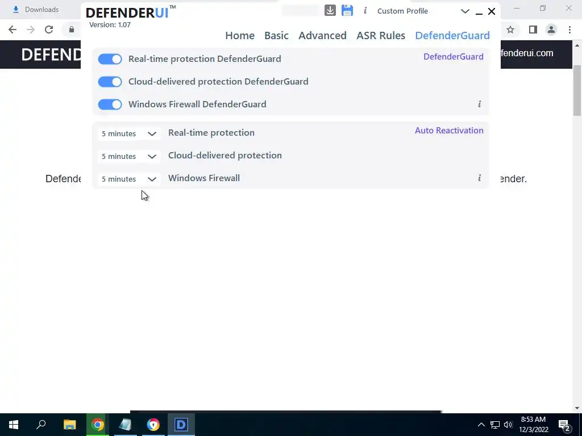Viewport: 582px width, 436px height.
Task: Open the Custom Profile dropdown
Action: [423, 11]
